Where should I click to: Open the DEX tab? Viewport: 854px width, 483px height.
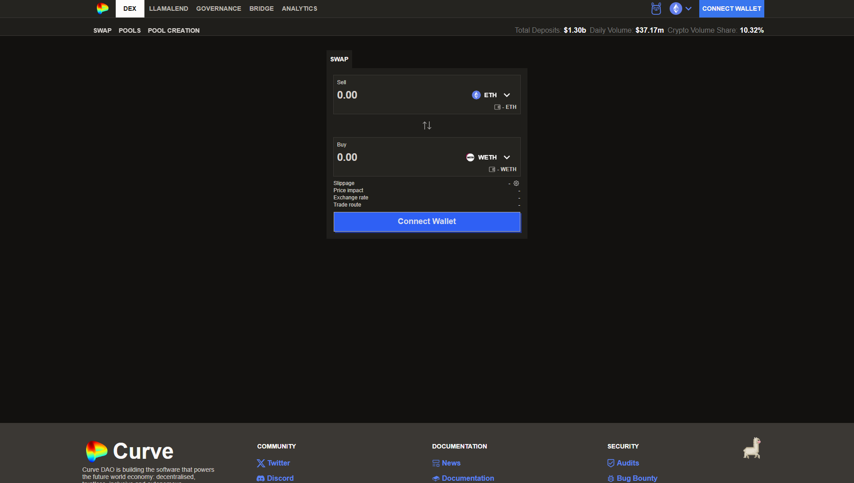pyautogui.click(x=130, y=9)
